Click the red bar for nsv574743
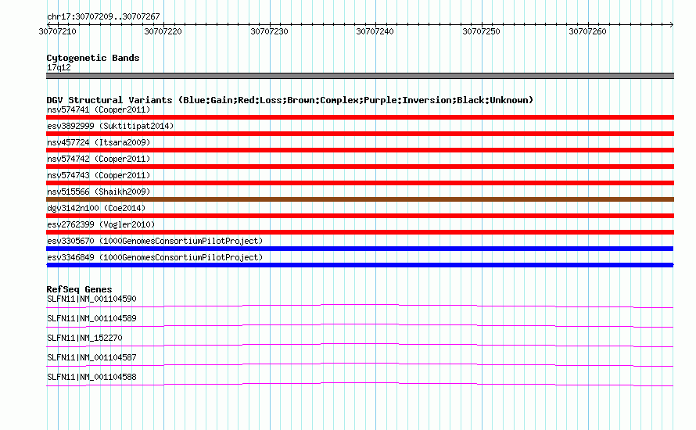Screen dimensions: 696x430 [360, 183]
